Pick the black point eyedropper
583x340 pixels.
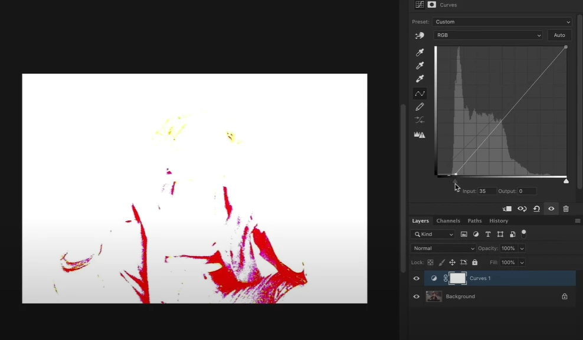[x=420, y=52]
